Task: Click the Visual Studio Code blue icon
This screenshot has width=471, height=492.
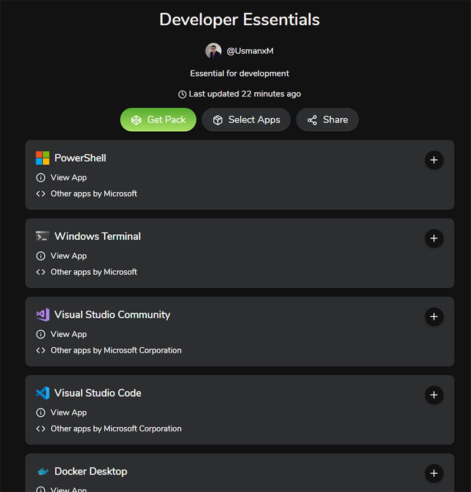Action: (x=42, y=393)
